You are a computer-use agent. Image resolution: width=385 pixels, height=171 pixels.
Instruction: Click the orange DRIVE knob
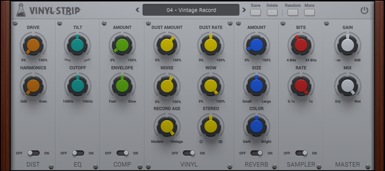(33, 45)
